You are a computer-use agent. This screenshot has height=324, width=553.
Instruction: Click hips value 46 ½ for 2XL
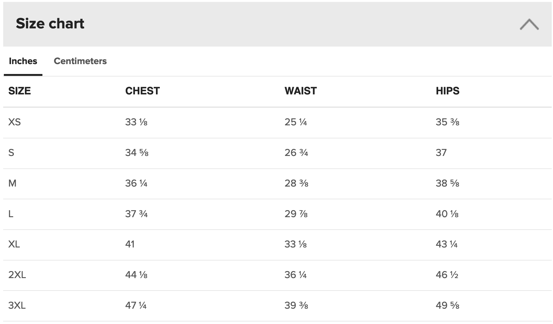click(447, 275)
